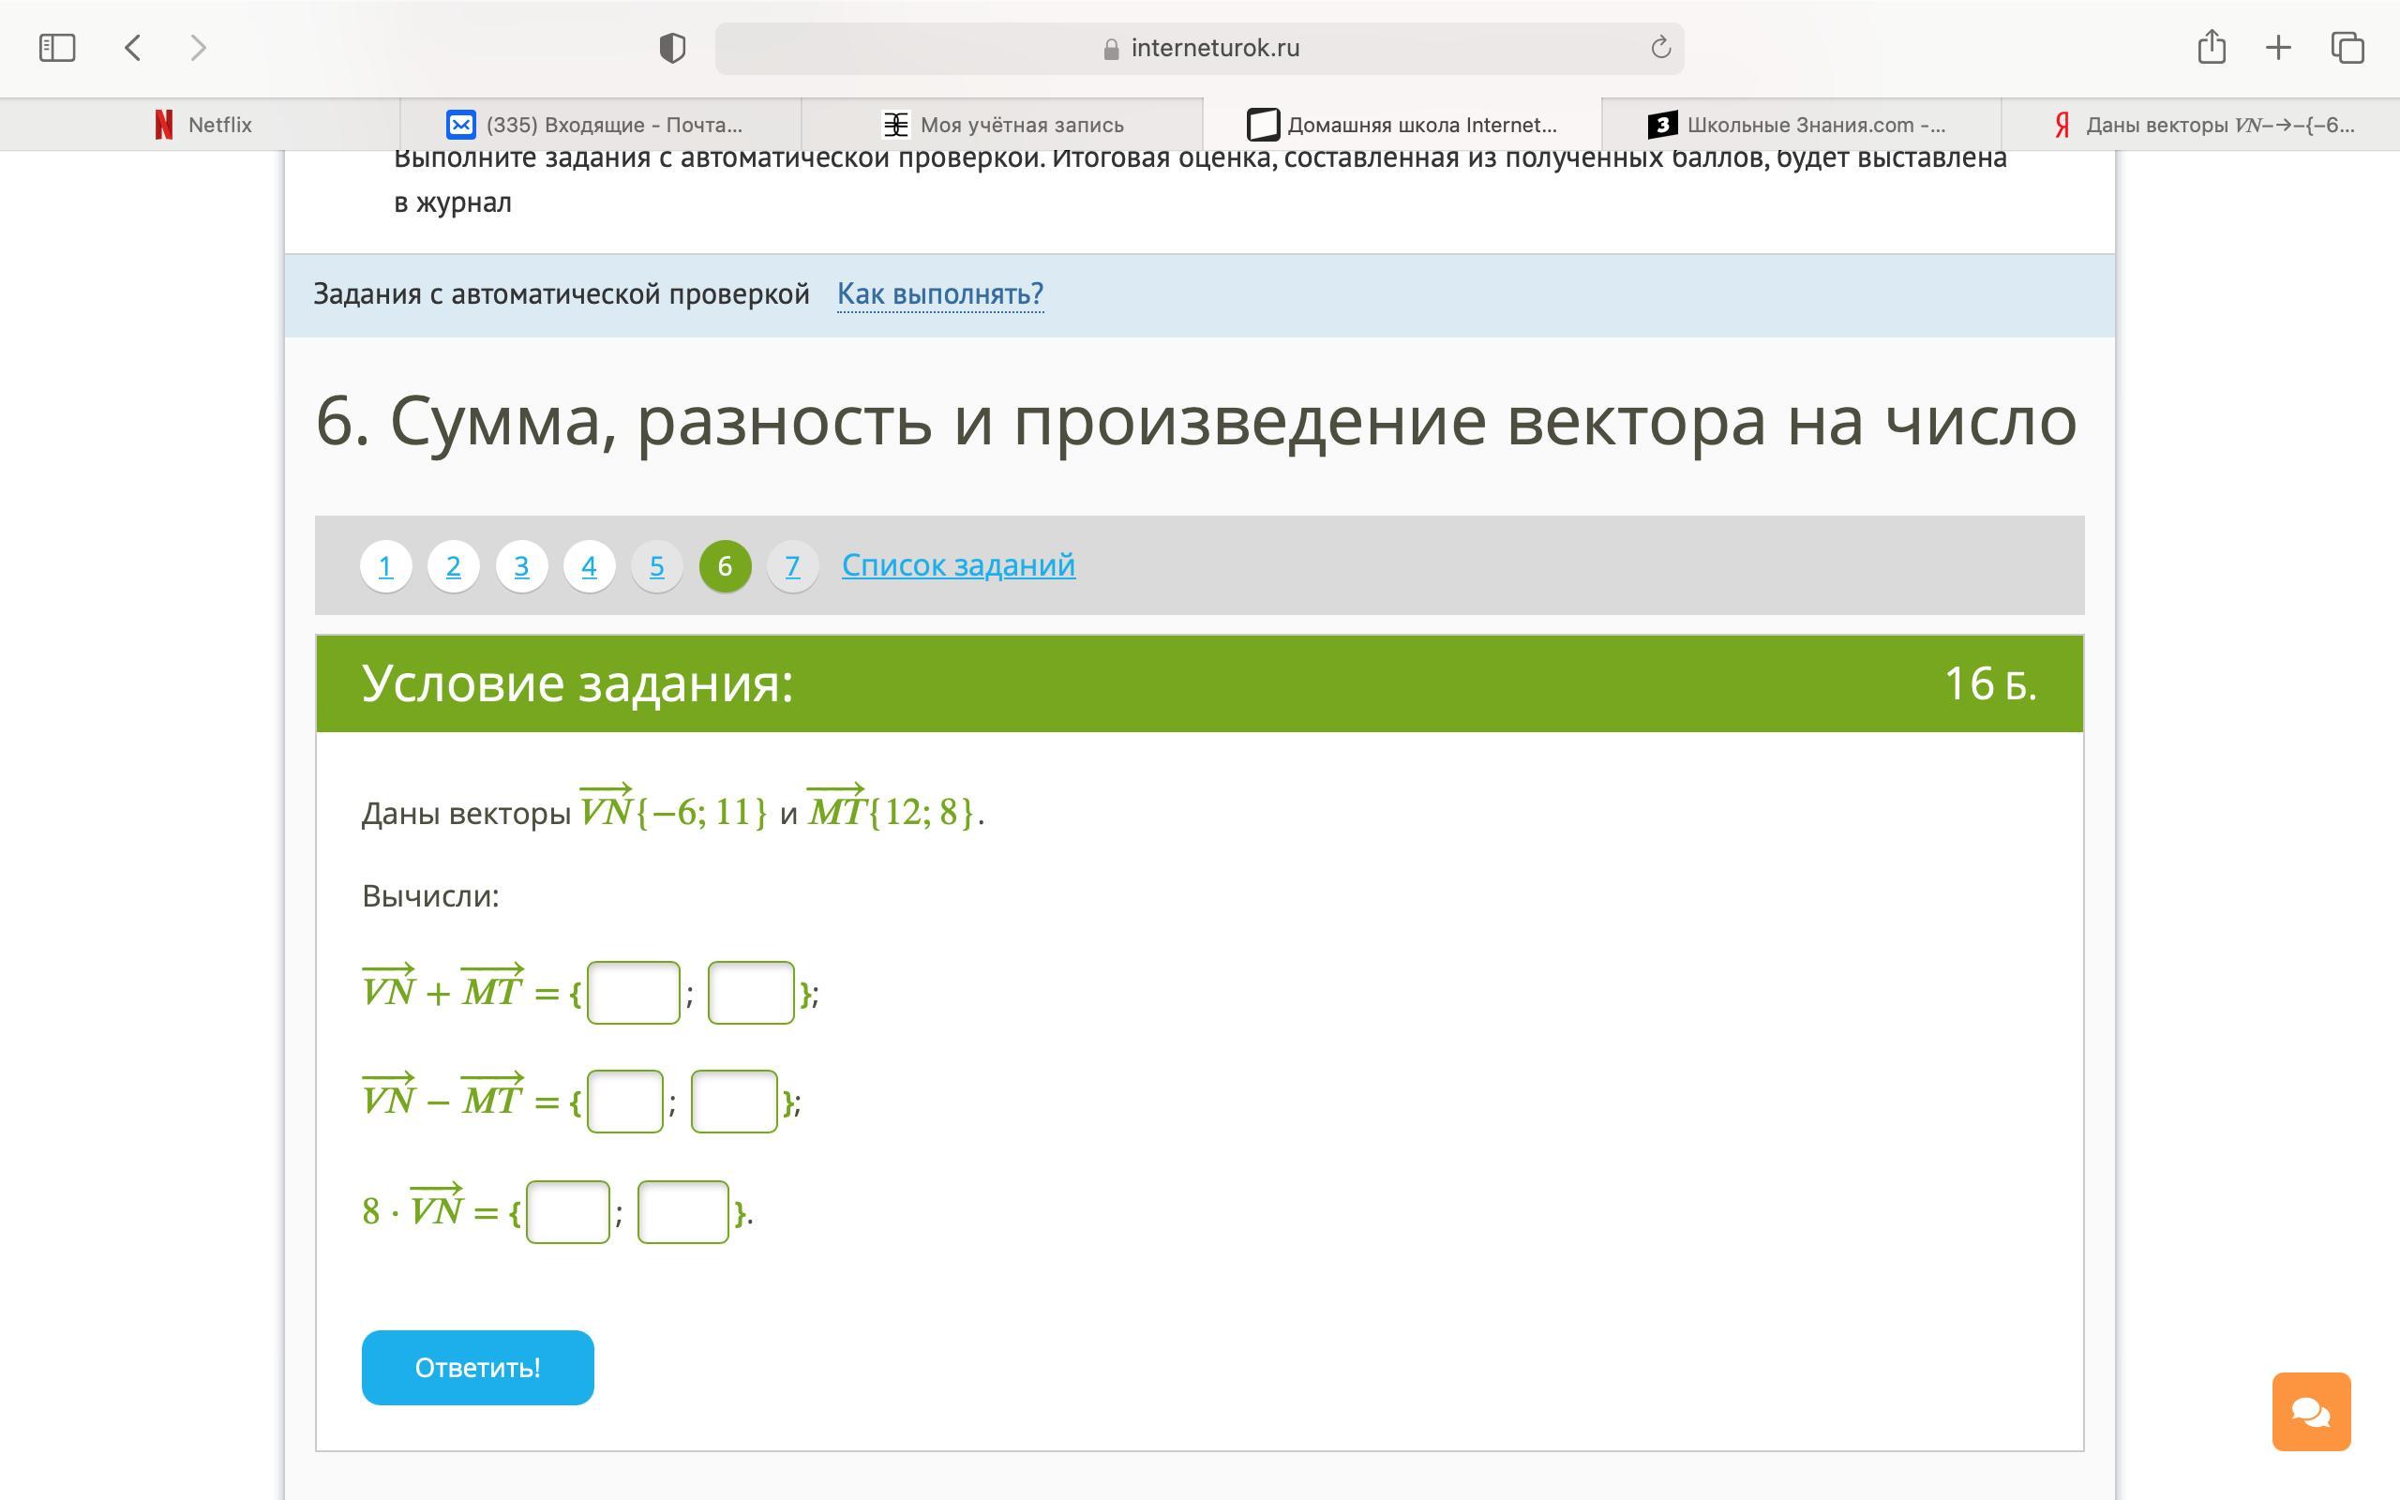2400x1500 pixels.
Task: Click the interneturok.ru address bar
Action: pos(1200,48)
